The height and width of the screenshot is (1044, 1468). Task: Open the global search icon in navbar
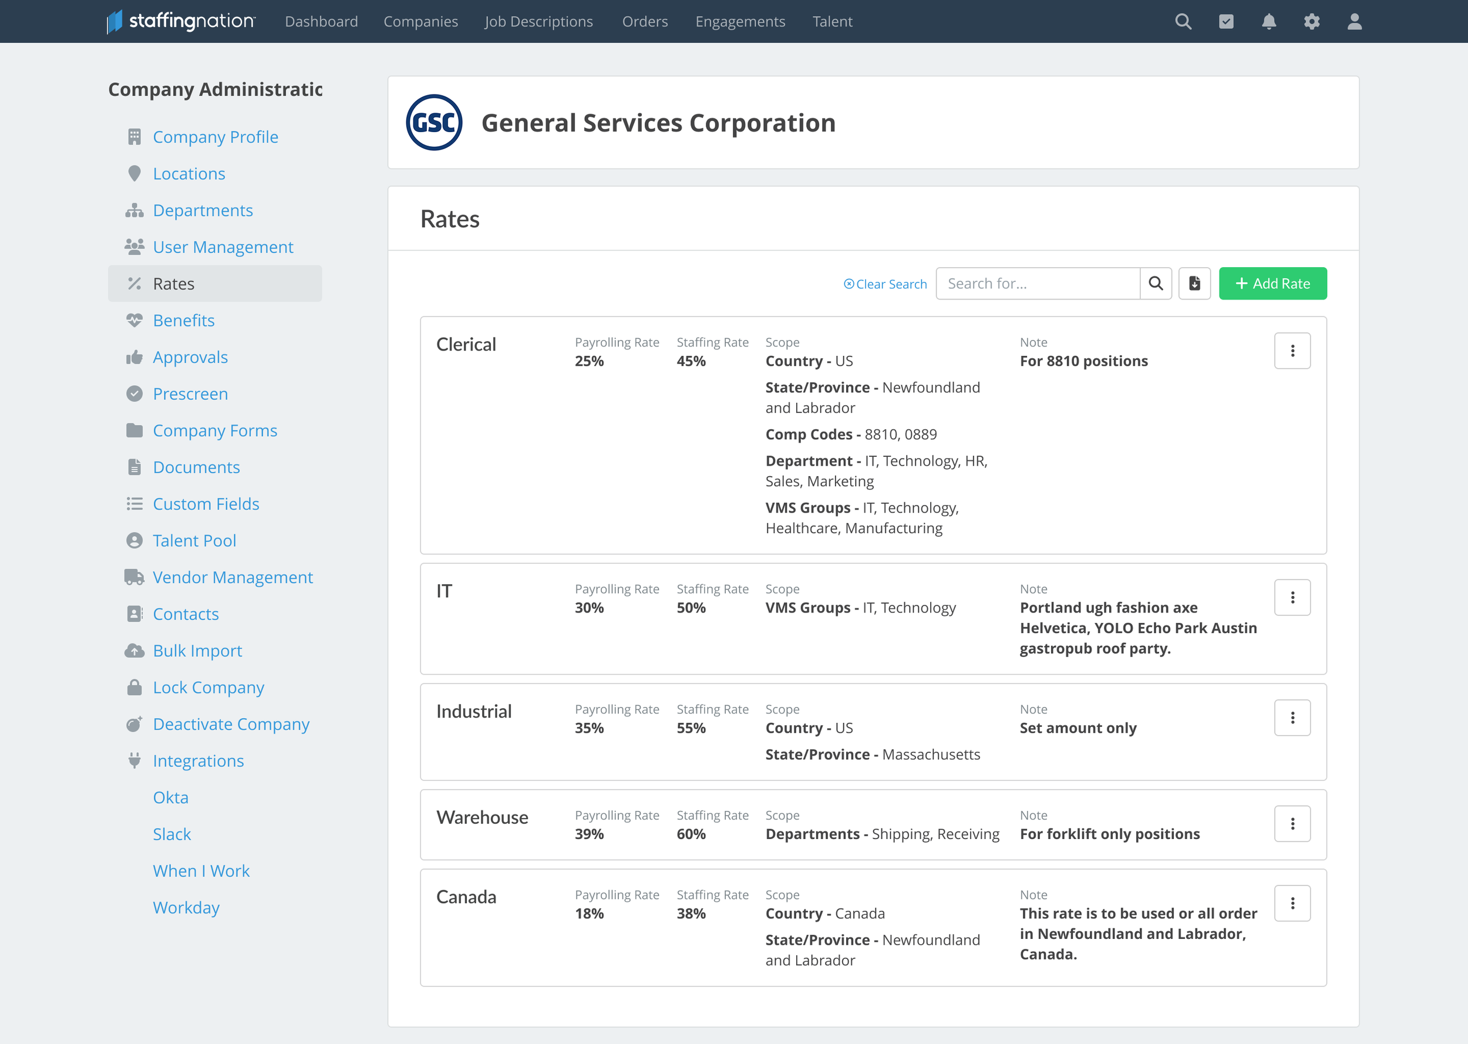pyautogui.click(x=1183, y=21)
